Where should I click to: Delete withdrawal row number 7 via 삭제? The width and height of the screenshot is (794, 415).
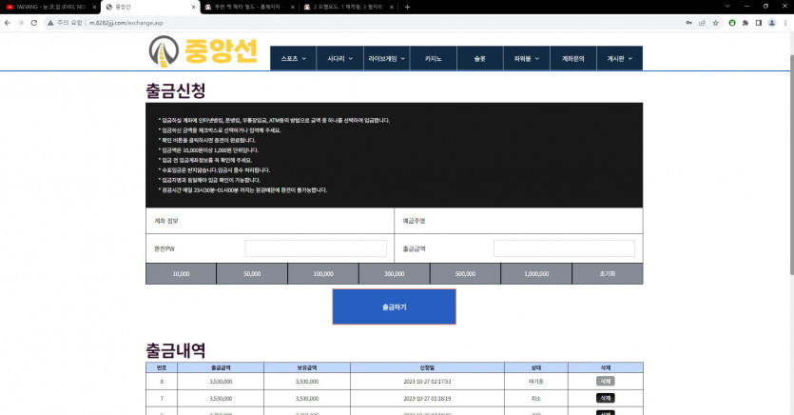point(605,398)
